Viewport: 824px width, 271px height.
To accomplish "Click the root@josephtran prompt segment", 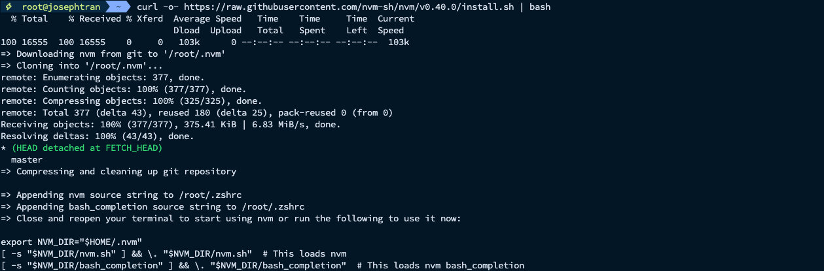I will click(53, 7).
